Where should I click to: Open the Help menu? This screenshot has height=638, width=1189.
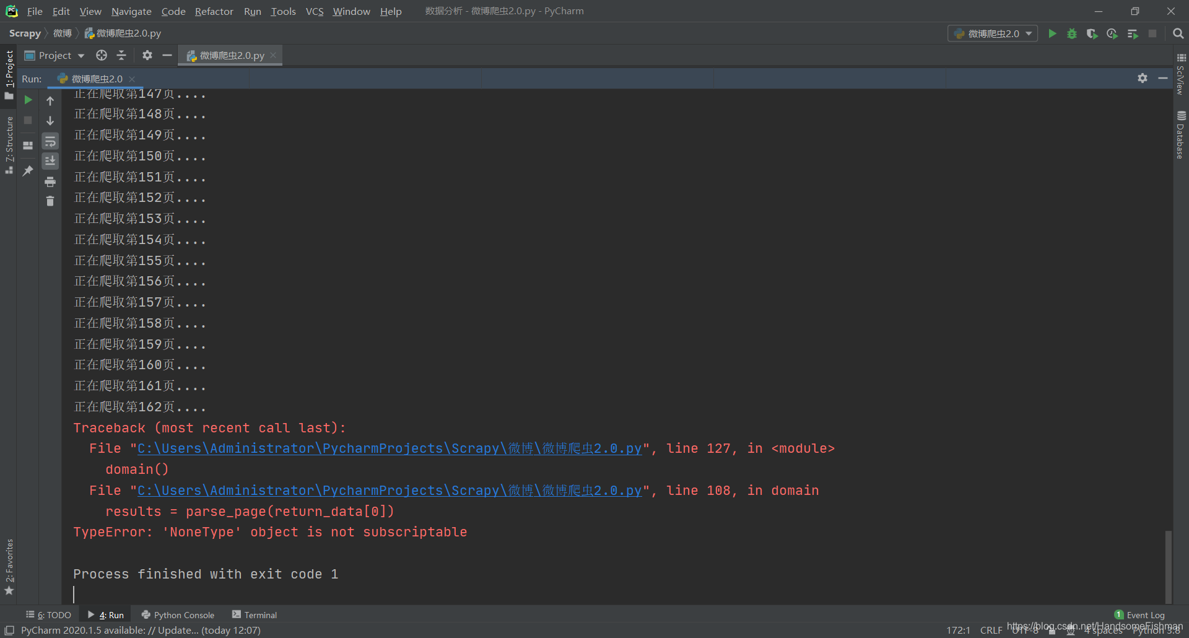coord(391,11)
